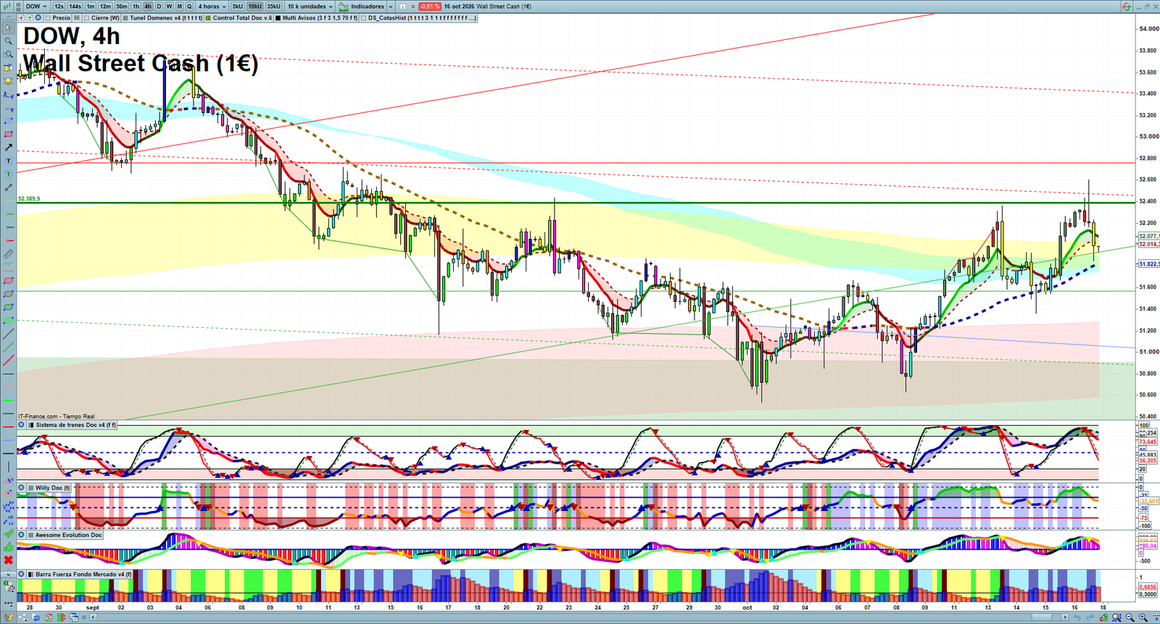Switch to the 12s timeframe
This screenshot has height=624, width=1160.
coord(59,7)
